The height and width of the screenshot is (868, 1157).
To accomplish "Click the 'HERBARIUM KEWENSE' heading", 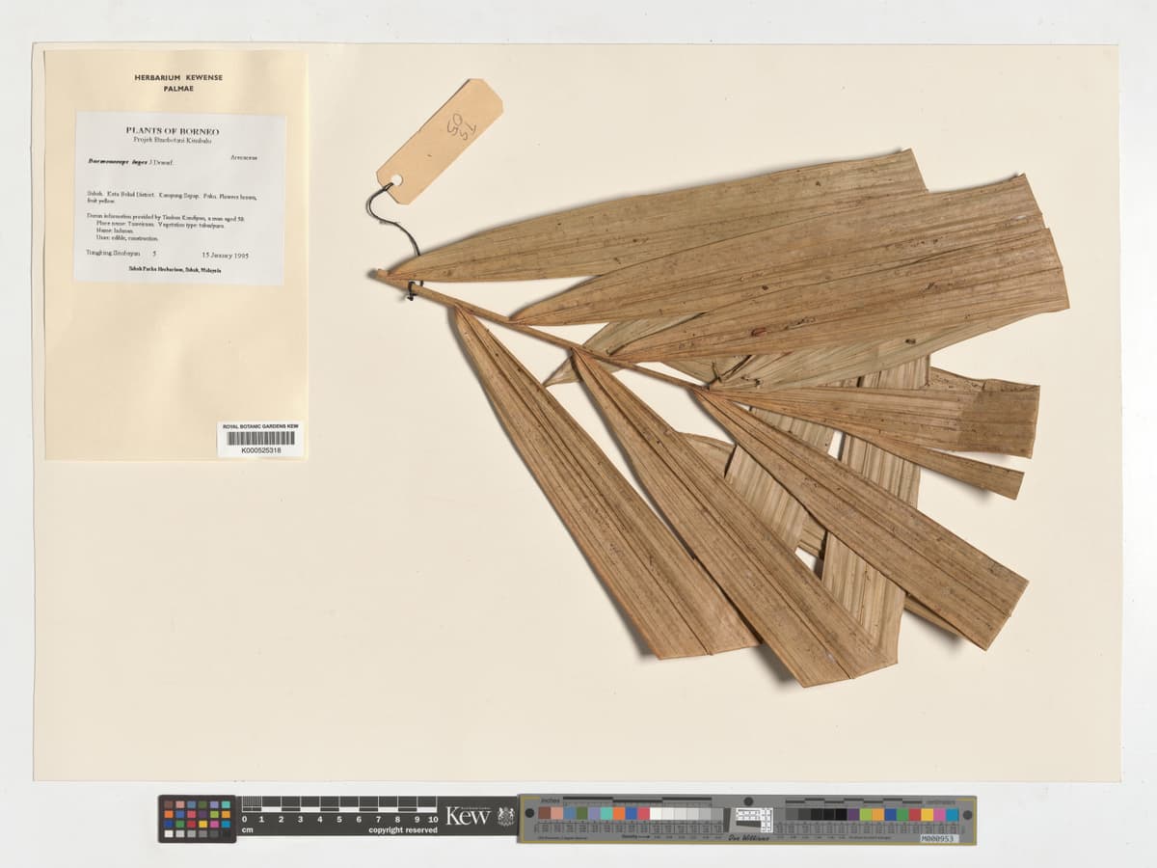I will (x=178, y=78).
